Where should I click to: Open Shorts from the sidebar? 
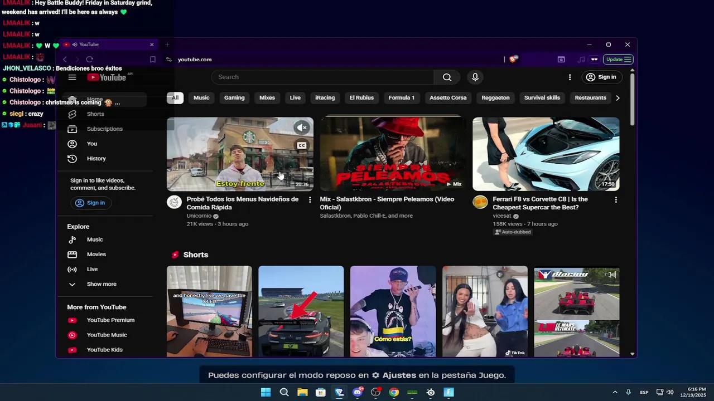[104, 114]
